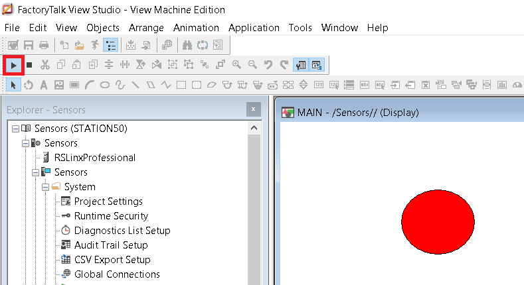Click the binoculars Find icon
Image resolution: width=524 pixels, height=285 pixels.
tap(187, 45)
